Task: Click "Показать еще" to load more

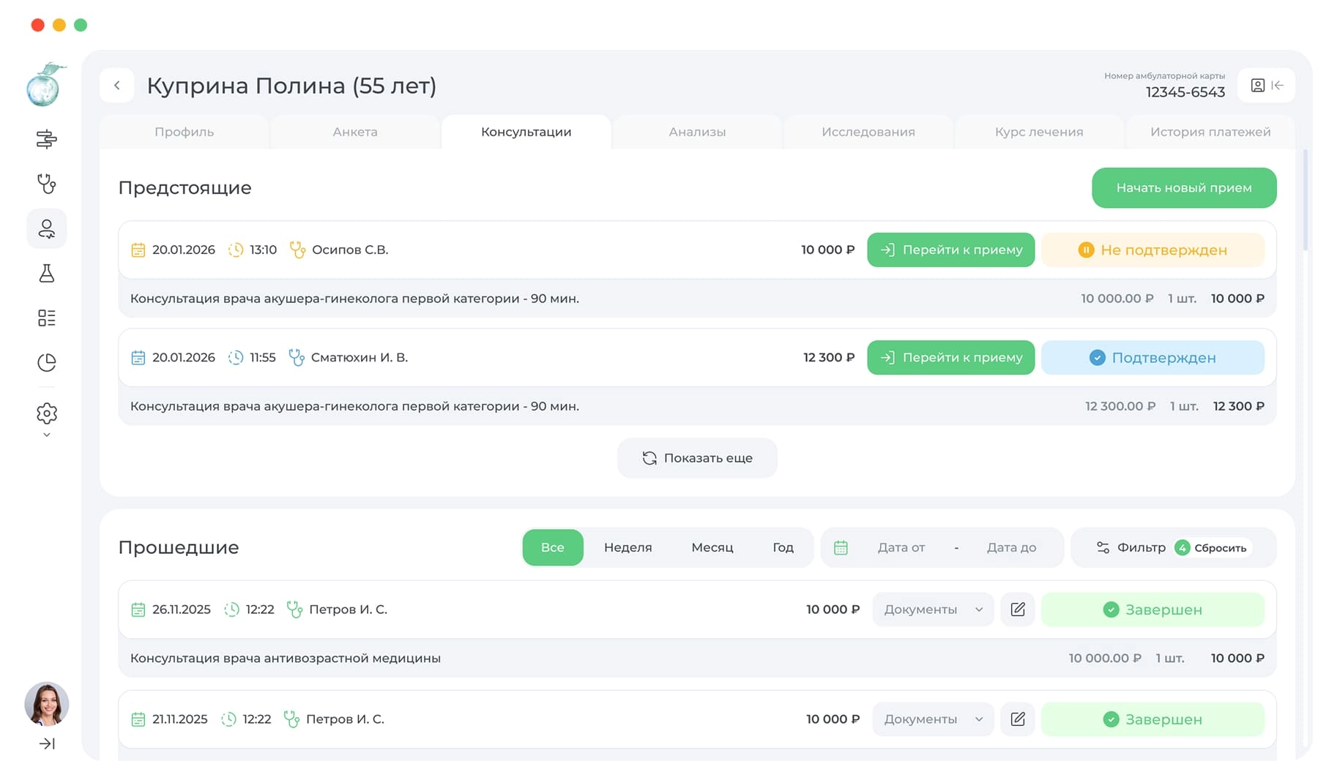Action: point(697,458)
